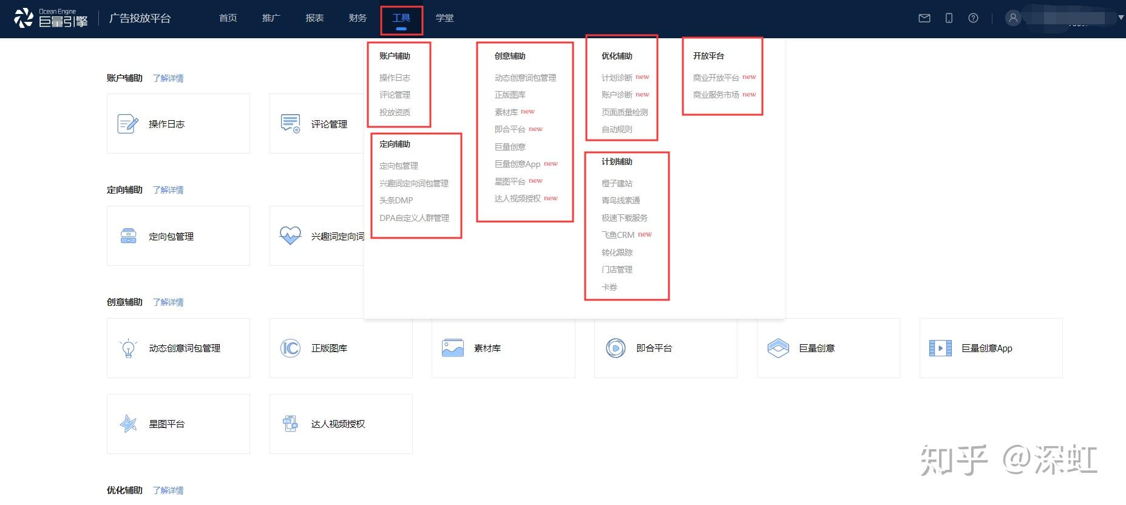Screen dimensions: 1126x505
Task: Open the 学堂 menu
Action: coord(445,18)
